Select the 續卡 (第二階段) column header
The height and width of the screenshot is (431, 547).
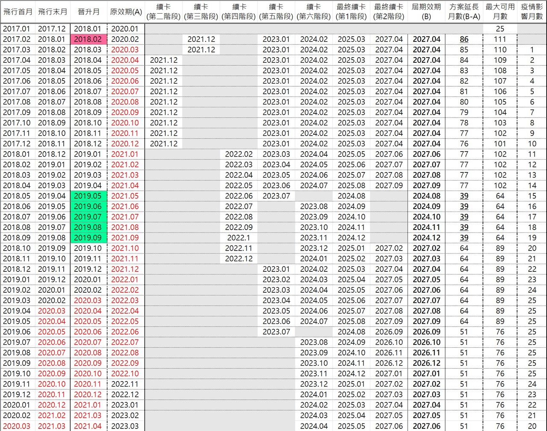point(164,12)
